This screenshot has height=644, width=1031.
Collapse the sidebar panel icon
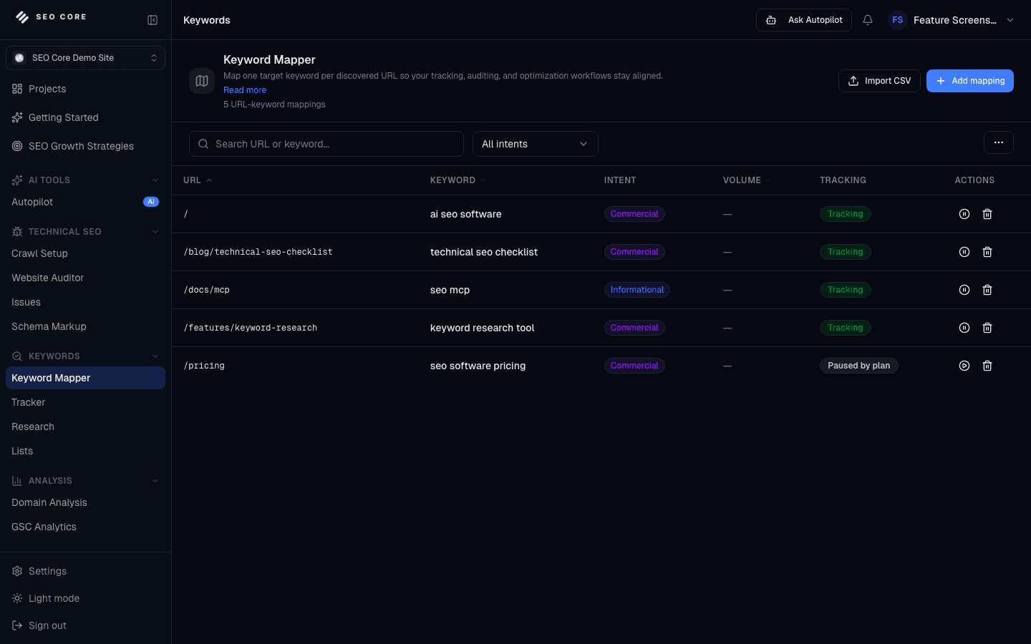pos(153,20)
